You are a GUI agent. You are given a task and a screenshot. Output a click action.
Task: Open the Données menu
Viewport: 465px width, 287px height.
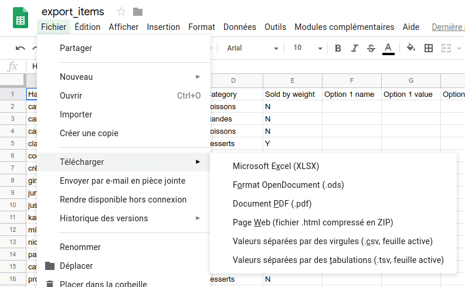(240, 27)
